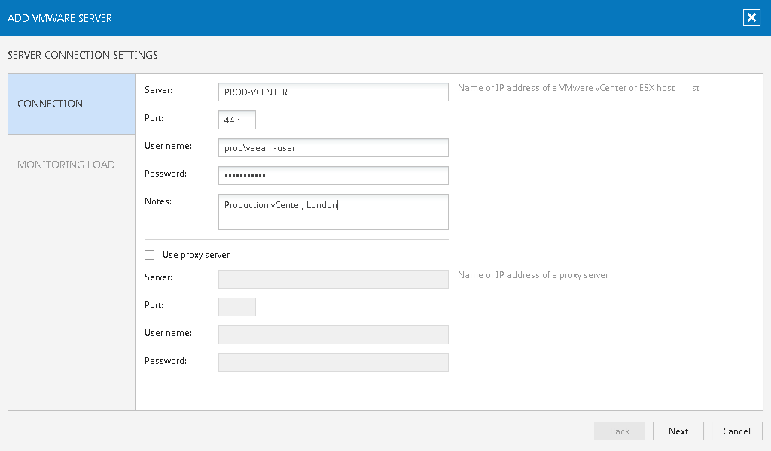
Task: Click the Add VMware Server title bar
Action: [x=301, y=18]
